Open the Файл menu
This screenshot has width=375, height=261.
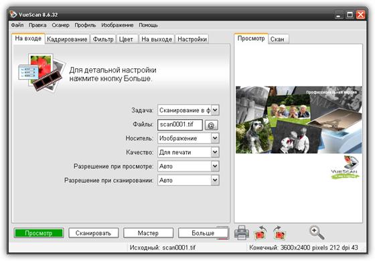[17, 25]
